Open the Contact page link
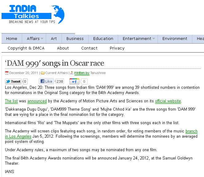 89,48
